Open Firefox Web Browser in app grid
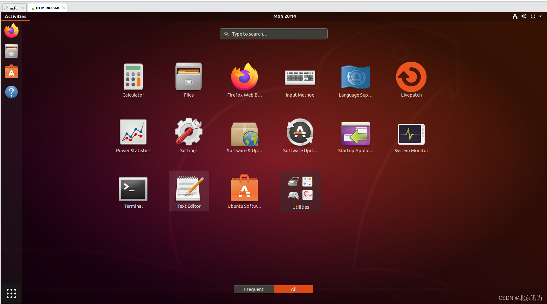The height and width of the screenshot is (304, 547). [244, 80]
